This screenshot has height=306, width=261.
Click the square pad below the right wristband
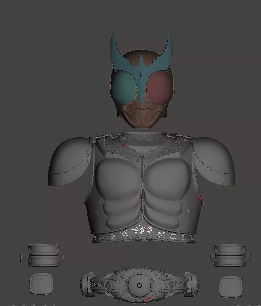(231, 287)
